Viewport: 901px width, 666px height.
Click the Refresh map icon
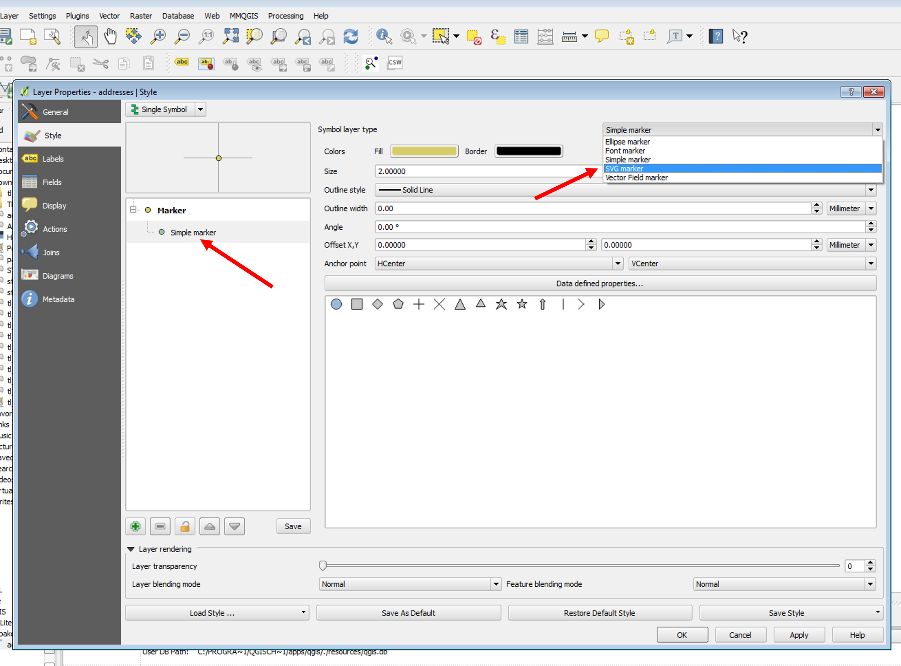[x=351, y=36]
